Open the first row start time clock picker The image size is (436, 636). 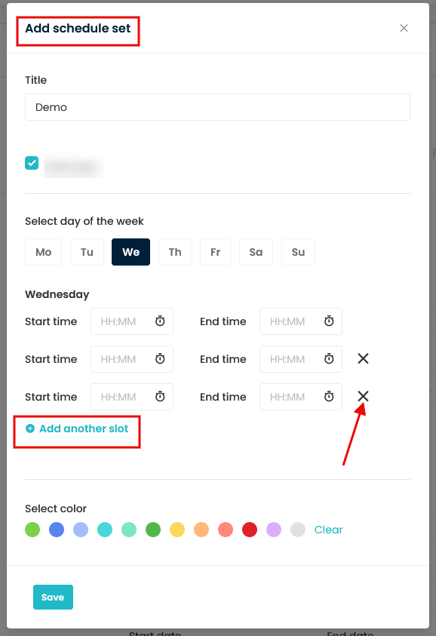(160, 321)
